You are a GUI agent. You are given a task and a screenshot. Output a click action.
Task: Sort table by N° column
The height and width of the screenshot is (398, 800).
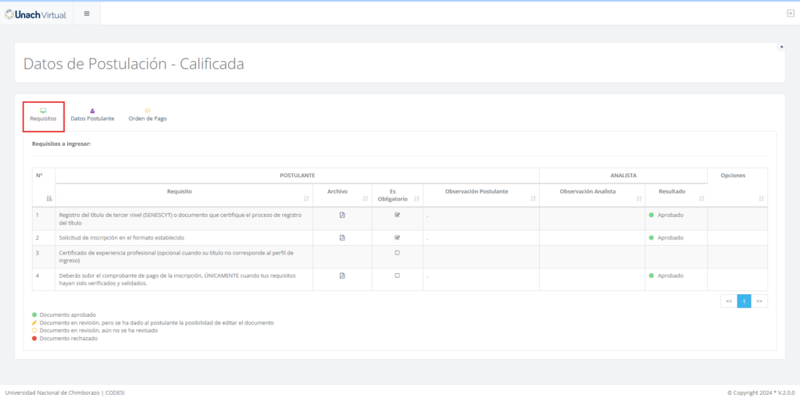click(49, 199)
